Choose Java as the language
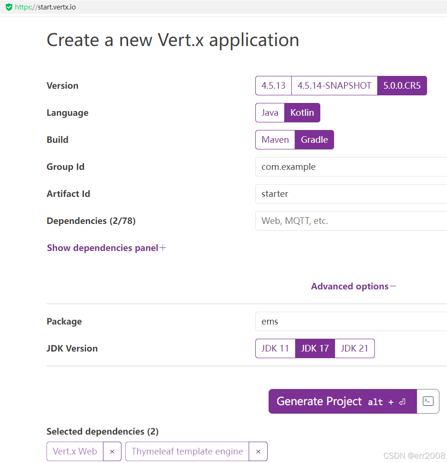Viewport: 447px width, 463px height. (270, 112)
